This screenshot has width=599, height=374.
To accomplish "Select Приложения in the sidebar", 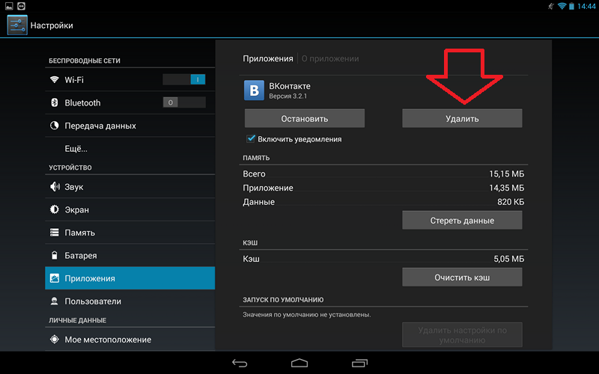I will pyautogui.click(x=130, y=278).
